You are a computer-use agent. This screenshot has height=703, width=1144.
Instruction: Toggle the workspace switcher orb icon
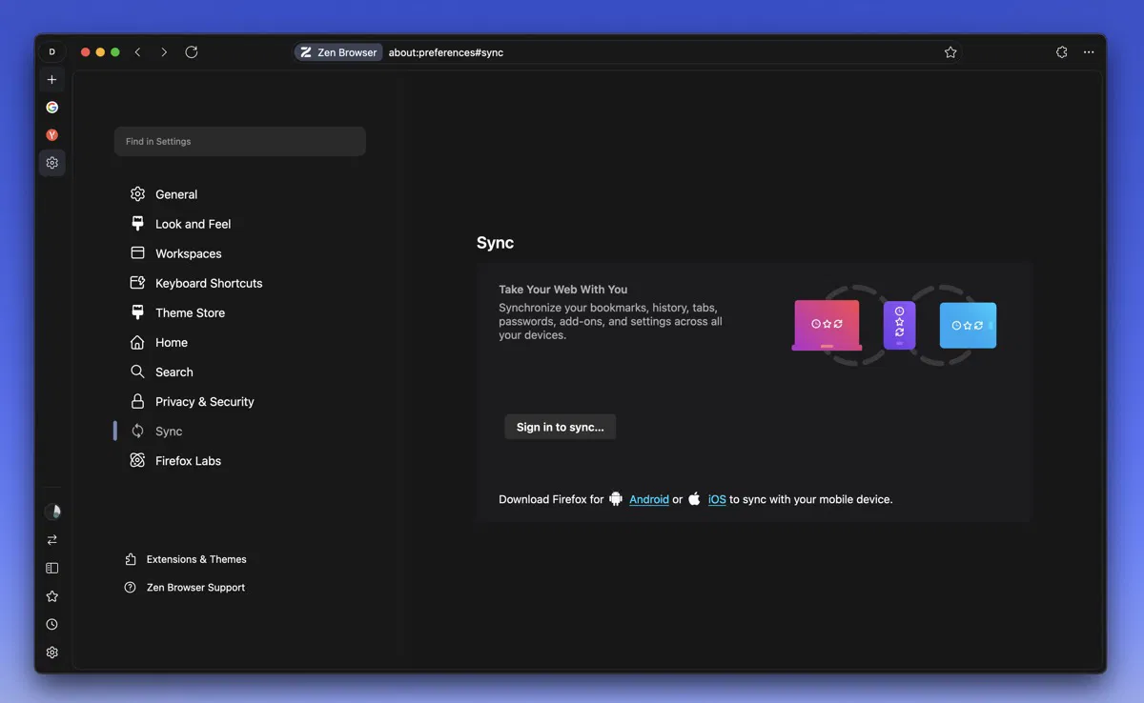point(53,512)
